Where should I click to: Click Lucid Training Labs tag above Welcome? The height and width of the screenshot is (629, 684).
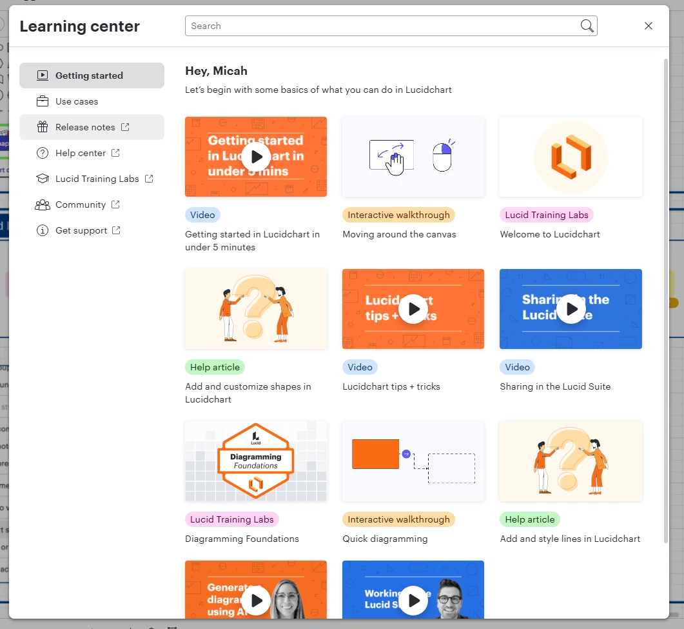[x=547, y=215]
